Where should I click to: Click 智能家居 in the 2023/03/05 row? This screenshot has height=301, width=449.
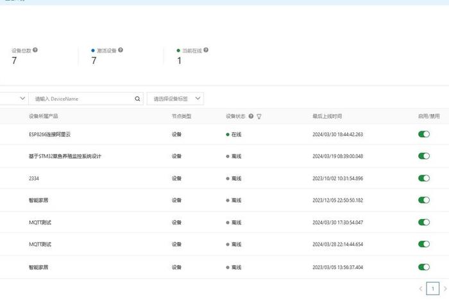click(x=38, y=267)
